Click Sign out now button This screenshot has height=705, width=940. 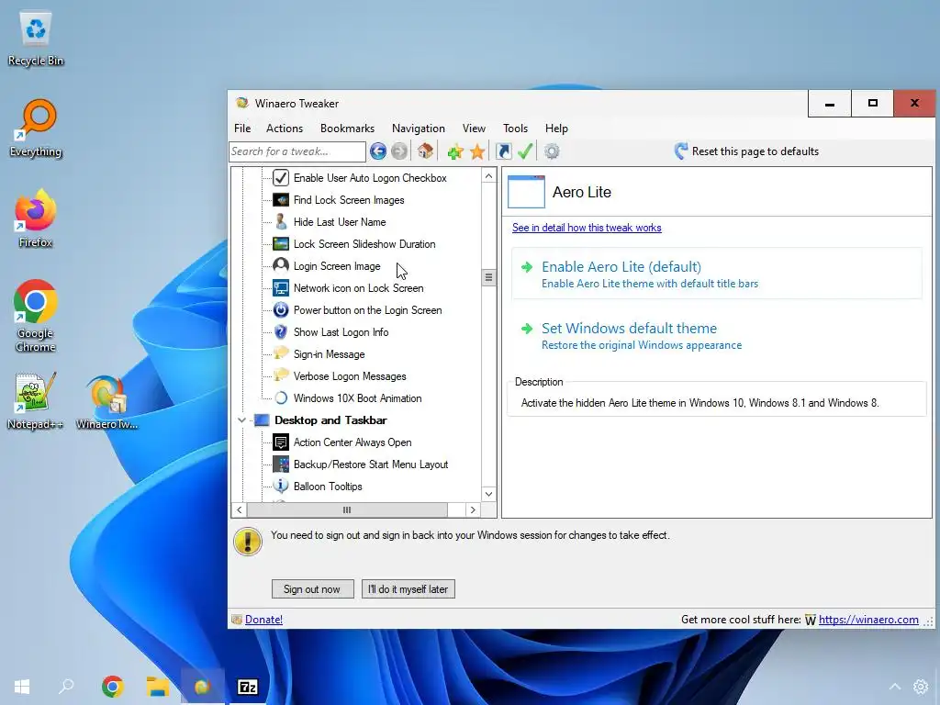tap(312, 589)
